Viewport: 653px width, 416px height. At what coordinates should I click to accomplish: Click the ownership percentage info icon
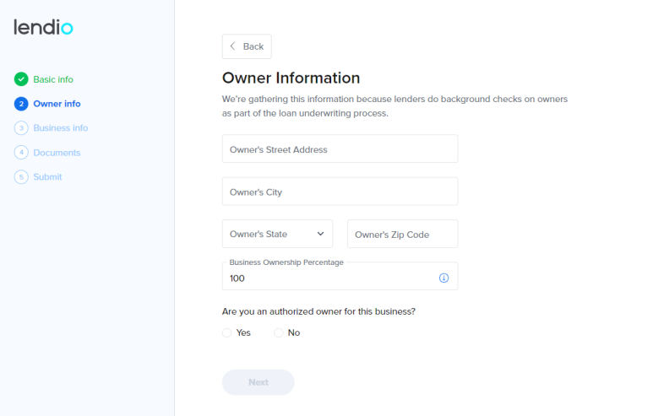coord(444,278)
